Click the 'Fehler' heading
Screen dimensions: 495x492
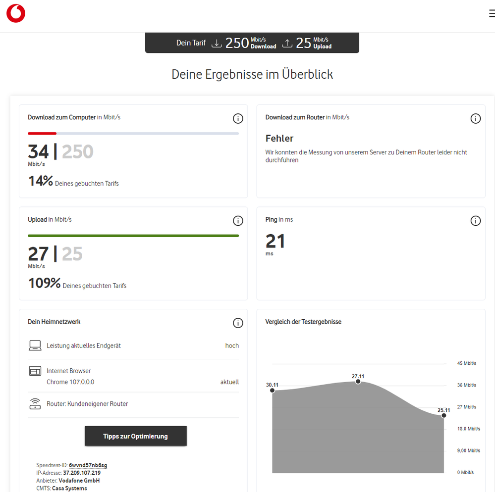(x=279, y=138)
